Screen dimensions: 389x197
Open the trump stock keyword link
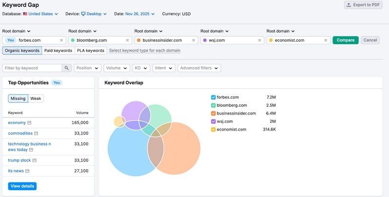pyautogui.click(x=19, y=161)
